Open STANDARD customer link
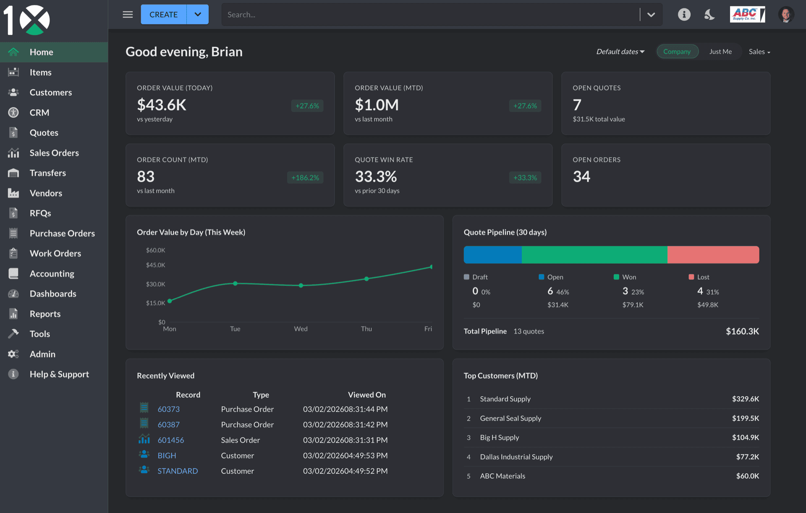The width and height of the screenshot is (806, 513). coord(178,471)
